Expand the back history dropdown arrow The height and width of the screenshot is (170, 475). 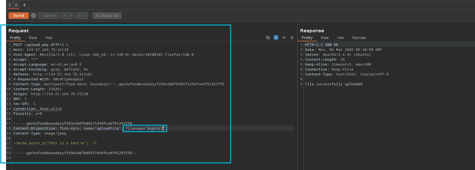71,16
